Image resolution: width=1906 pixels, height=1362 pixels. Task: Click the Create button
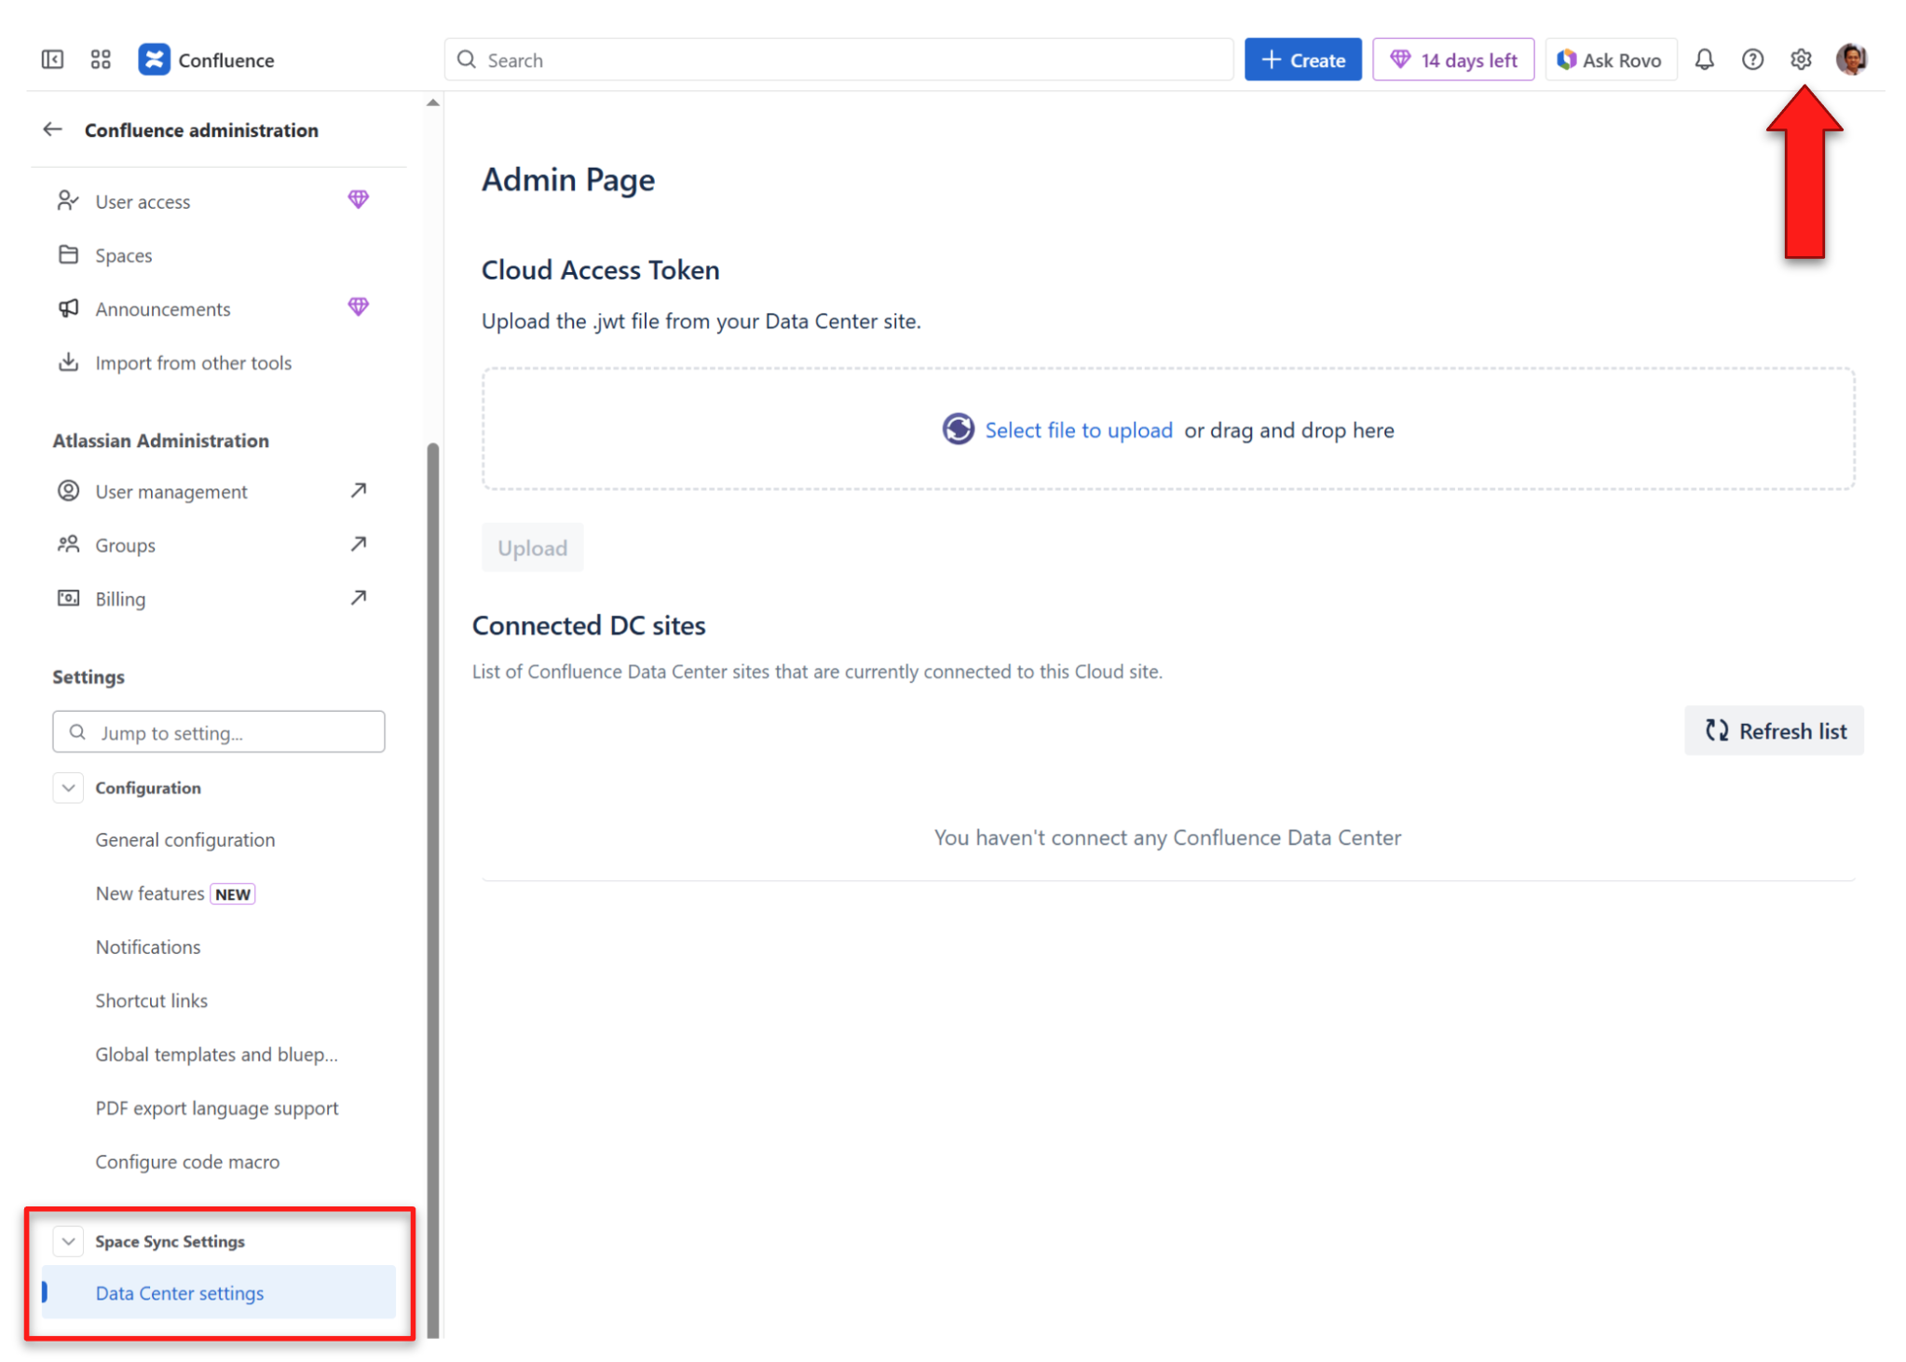tap(1301, 60)
